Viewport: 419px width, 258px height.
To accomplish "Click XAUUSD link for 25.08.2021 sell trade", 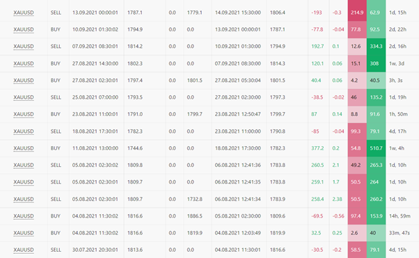I will [24, 97].
